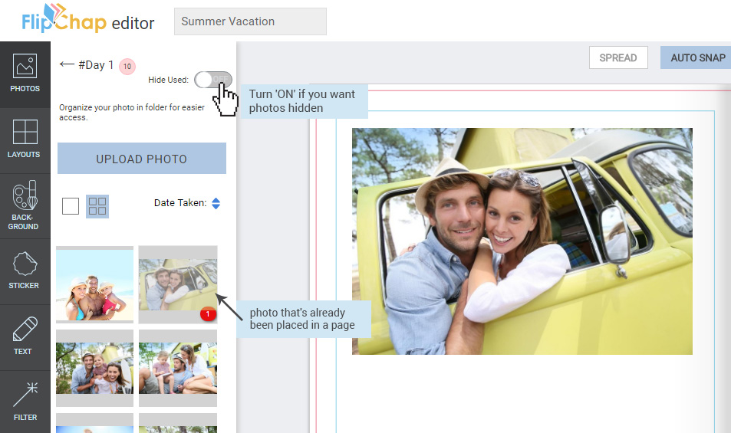The image size is (731, 433).
Task: Click the red usage badge showing 1
Action: 208,314
